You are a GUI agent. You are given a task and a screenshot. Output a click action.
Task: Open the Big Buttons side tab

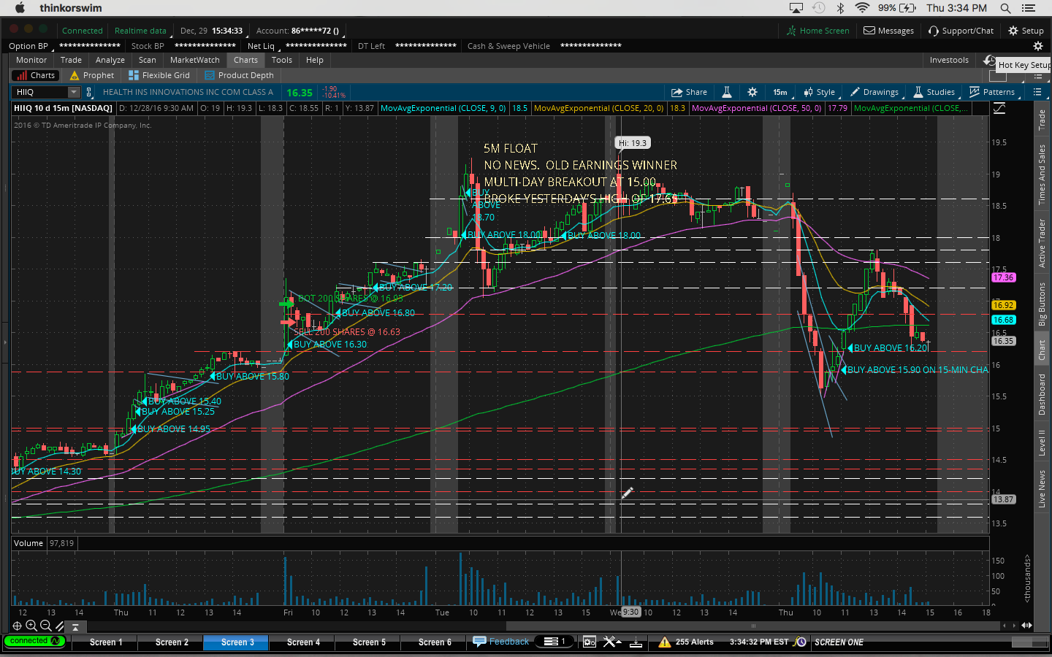point(1043,304)
